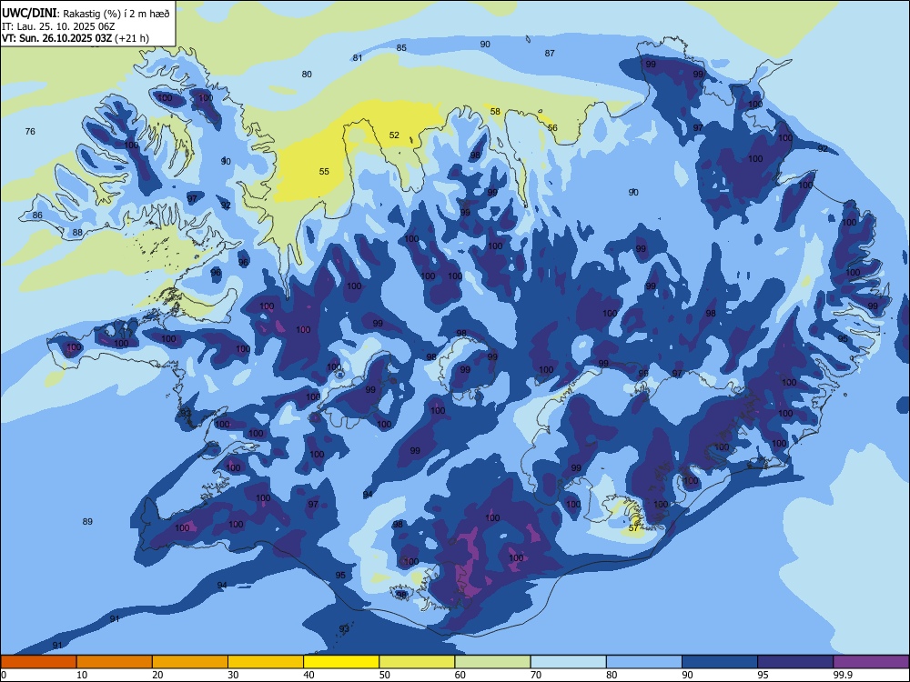Select the '10' tick label on the color scale
This screenshot has width=910, height=682.
point(82,675)
